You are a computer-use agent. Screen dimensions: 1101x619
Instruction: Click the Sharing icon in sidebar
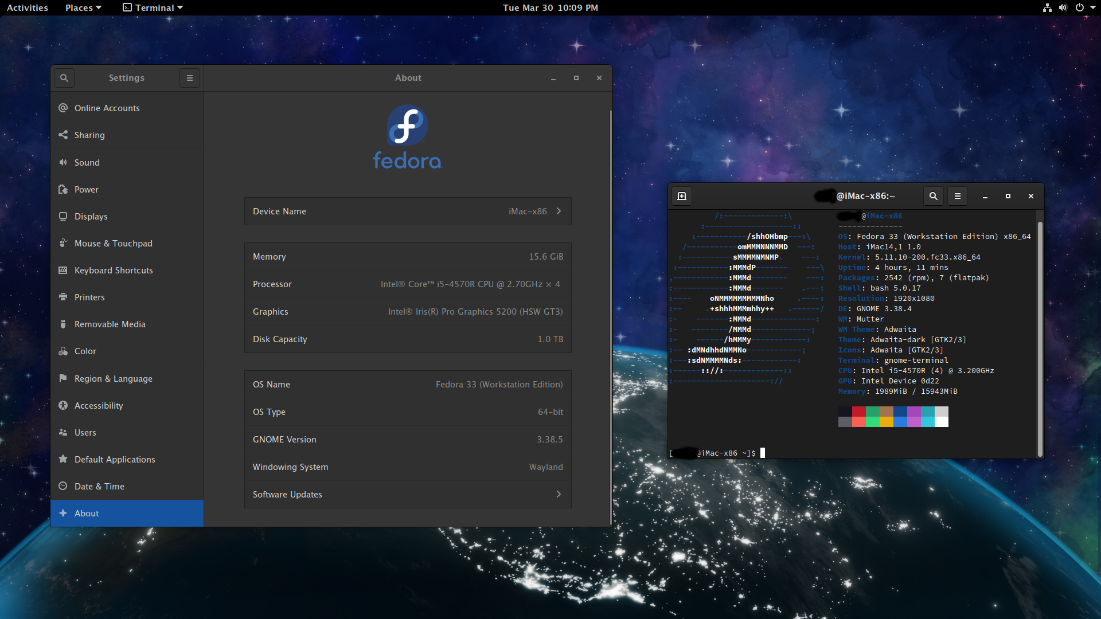63,135
